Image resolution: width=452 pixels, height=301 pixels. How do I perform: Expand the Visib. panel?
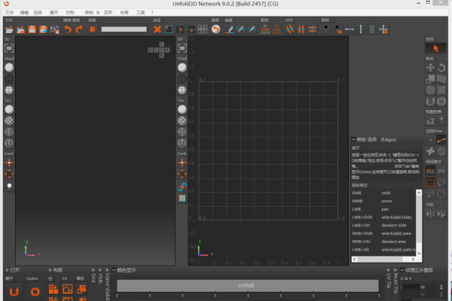(x=100, y=270)
